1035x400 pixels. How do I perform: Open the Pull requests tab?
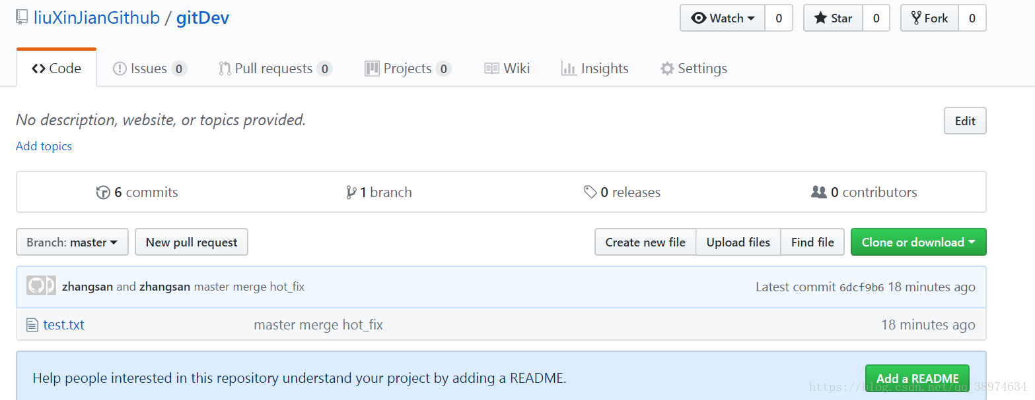[x=275, y=69]
